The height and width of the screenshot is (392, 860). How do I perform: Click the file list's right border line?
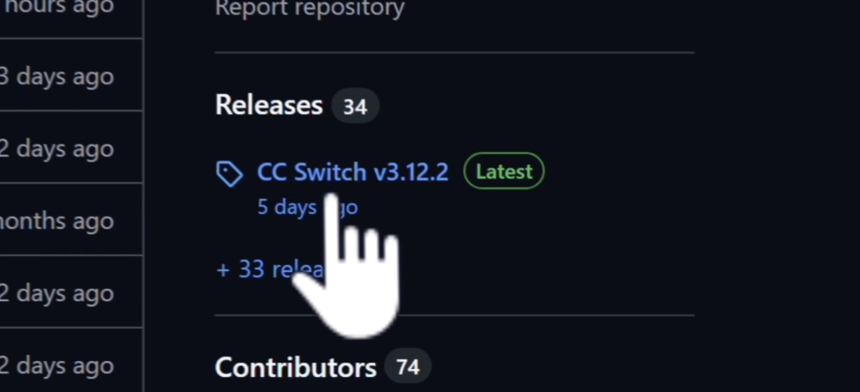pos(143,196)
